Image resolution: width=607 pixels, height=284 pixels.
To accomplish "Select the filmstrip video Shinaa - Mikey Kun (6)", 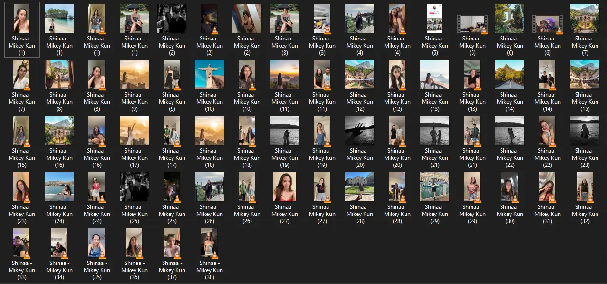I will (548, 24).
